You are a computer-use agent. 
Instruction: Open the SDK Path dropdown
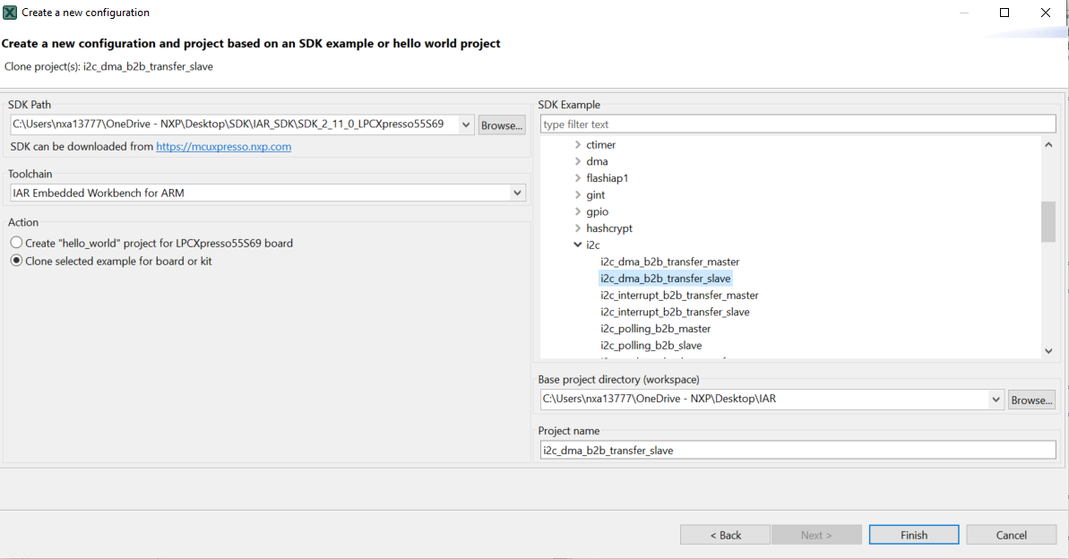pos(466,125)
